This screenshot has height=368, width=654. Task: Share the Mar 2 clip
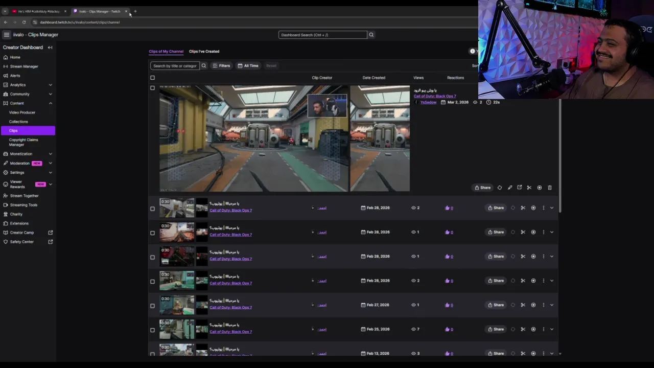point(482,188)
